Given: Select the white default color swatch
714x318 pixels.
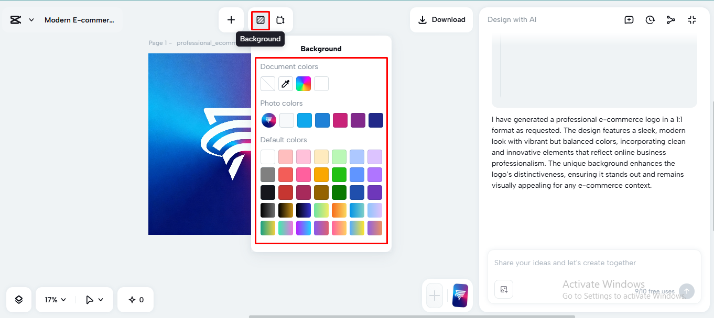Looking at the screenshot, I should tap(268, 157).
